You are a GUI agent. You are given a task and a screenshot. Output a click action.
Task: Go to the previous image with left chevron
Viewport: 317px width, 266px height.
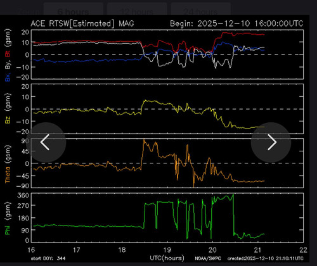46,142
